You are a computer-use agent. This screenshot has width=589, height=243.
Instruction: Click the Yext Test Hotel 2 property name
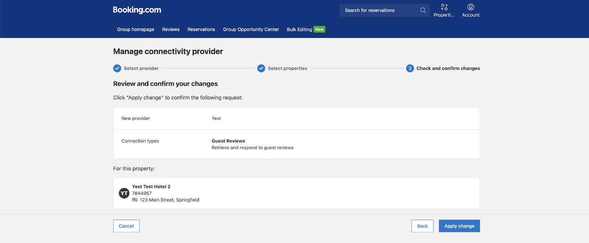[x=151, y=187]
